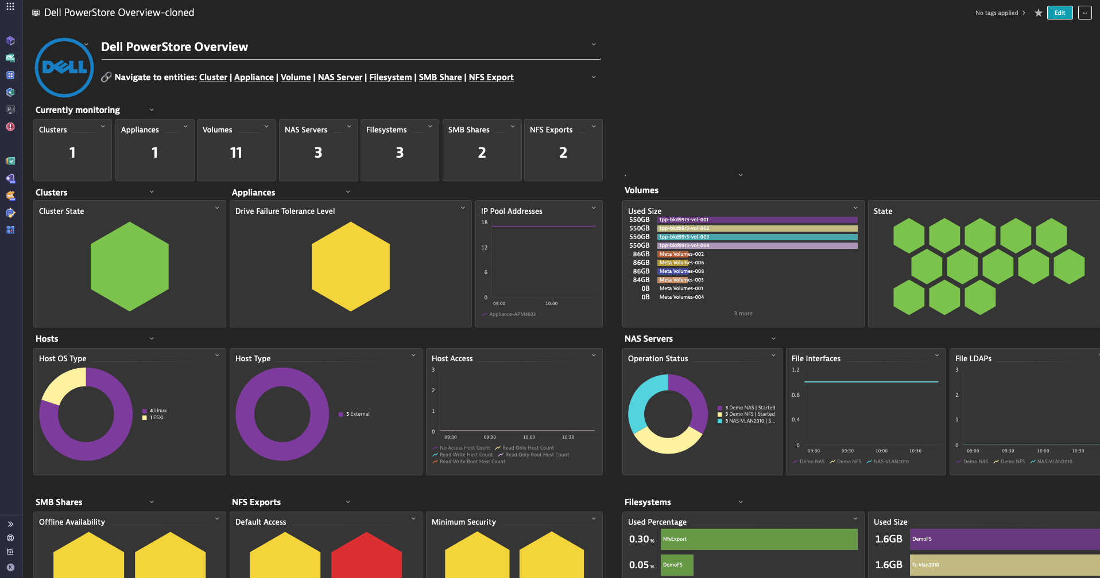The width and height of the screenshot is (1100, 578).
Task: Open the more options ellipsis button
Action: tap(1084, 13)
